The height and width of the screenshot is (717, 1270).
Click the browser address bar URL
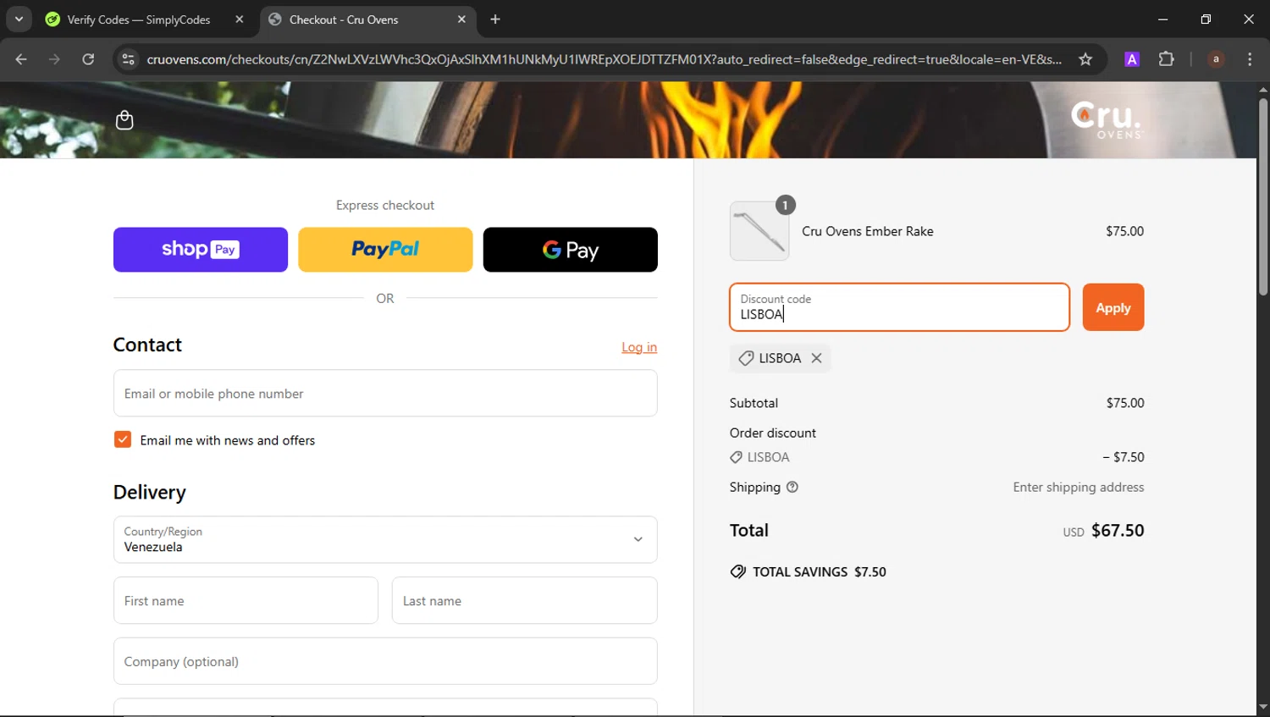click(x=604, y=59)
